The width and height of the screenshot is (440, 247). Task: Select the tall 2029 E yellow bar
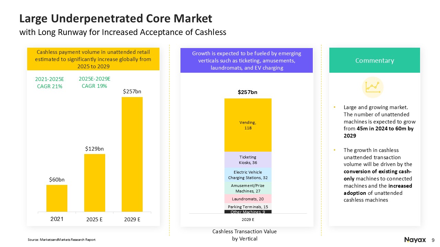pos(132,154)
